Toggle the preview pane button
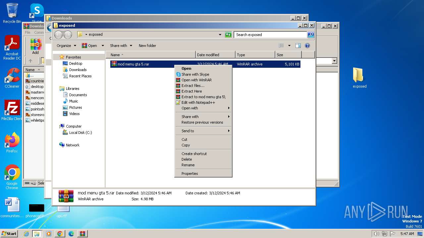 pyautogui.click(x=298, y=46)
